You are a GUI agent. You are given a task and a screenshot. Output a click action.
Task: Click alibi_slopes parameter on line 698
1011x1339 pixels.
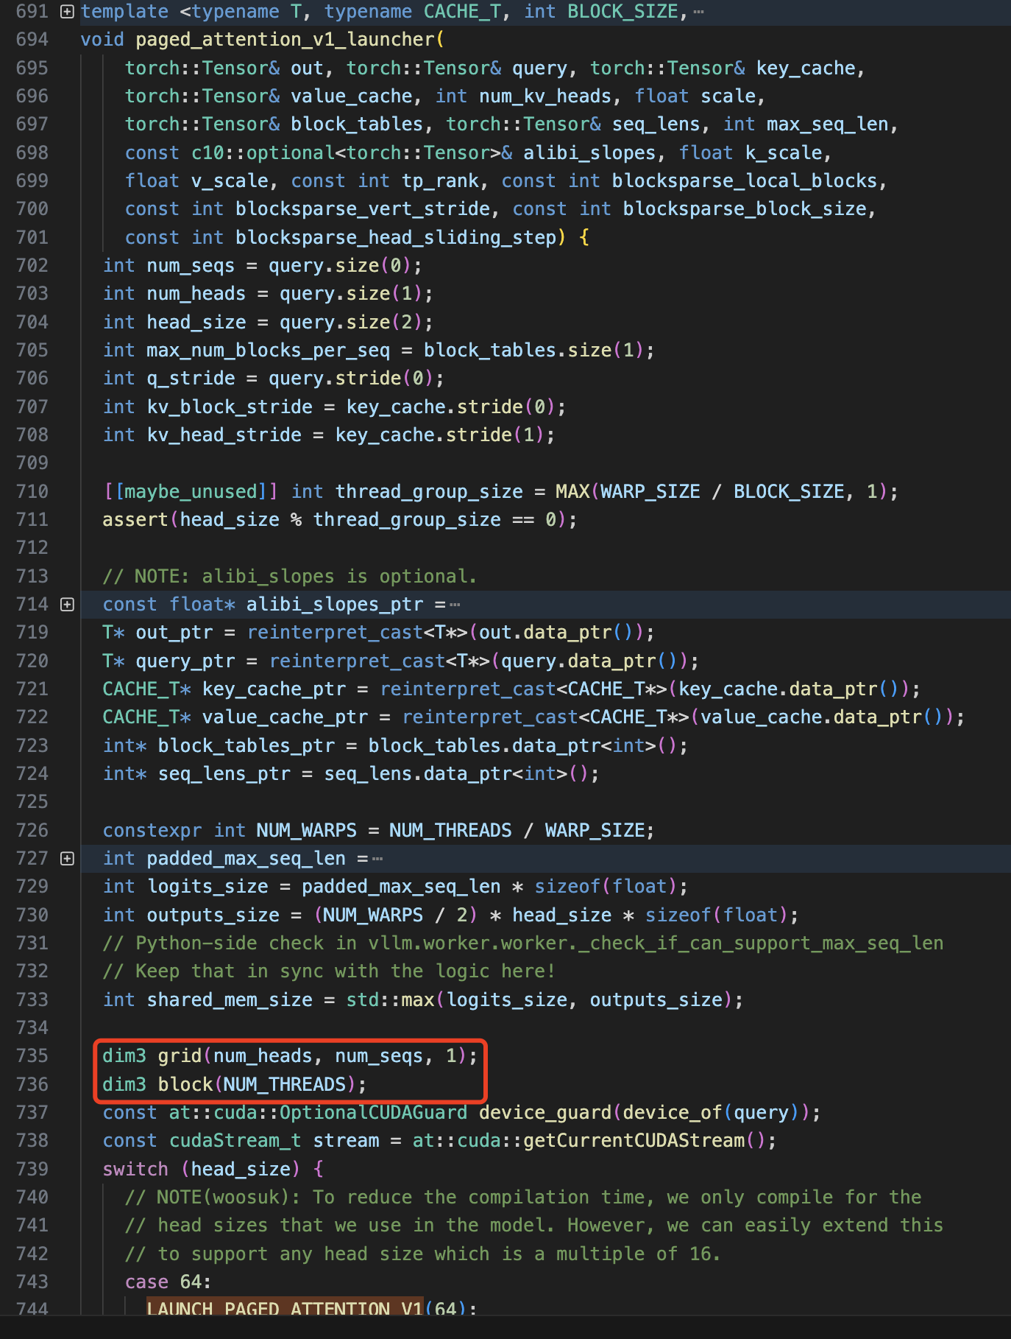[589, 152]
